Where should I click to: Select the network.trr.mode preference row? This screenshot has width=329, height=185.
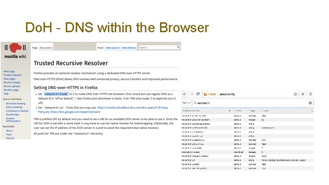247,152
